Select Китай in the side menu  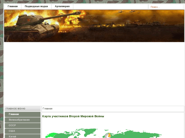coord(23,136)
